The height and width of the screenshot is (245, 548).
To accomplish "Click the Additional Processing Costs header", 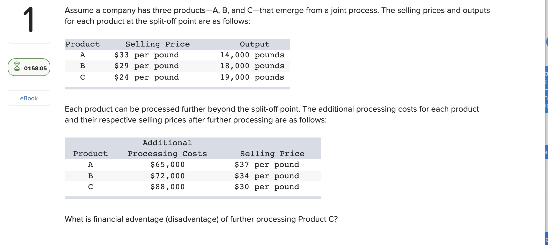I will (x=167, y=148).
